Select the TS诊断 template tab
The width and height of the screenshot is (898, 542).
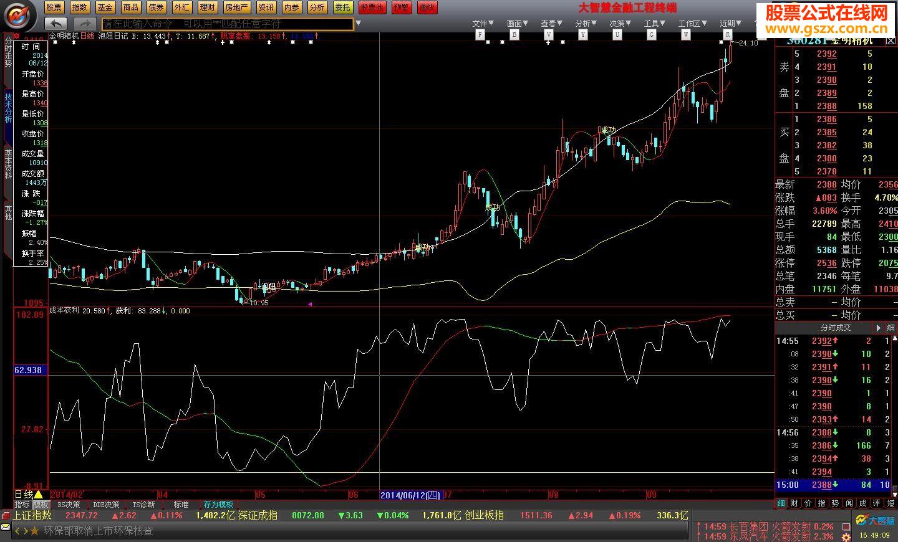(x=143, y=505)
